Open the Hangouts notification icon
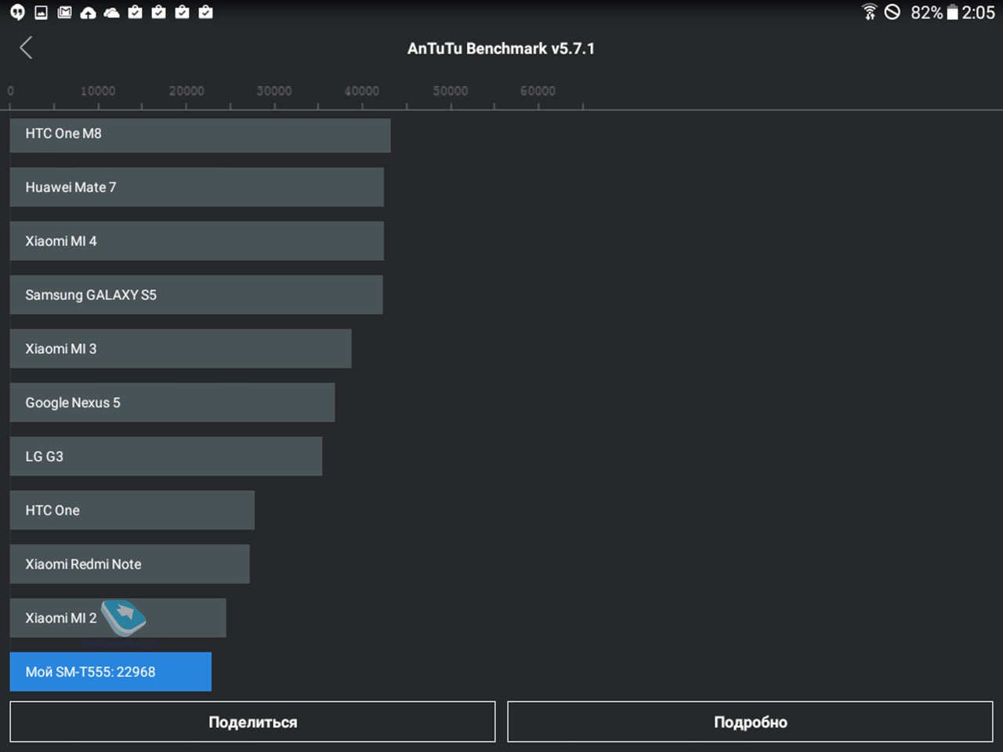This screenshot has width=1003, height=752. pyautogui.click(x=17, y=12)
